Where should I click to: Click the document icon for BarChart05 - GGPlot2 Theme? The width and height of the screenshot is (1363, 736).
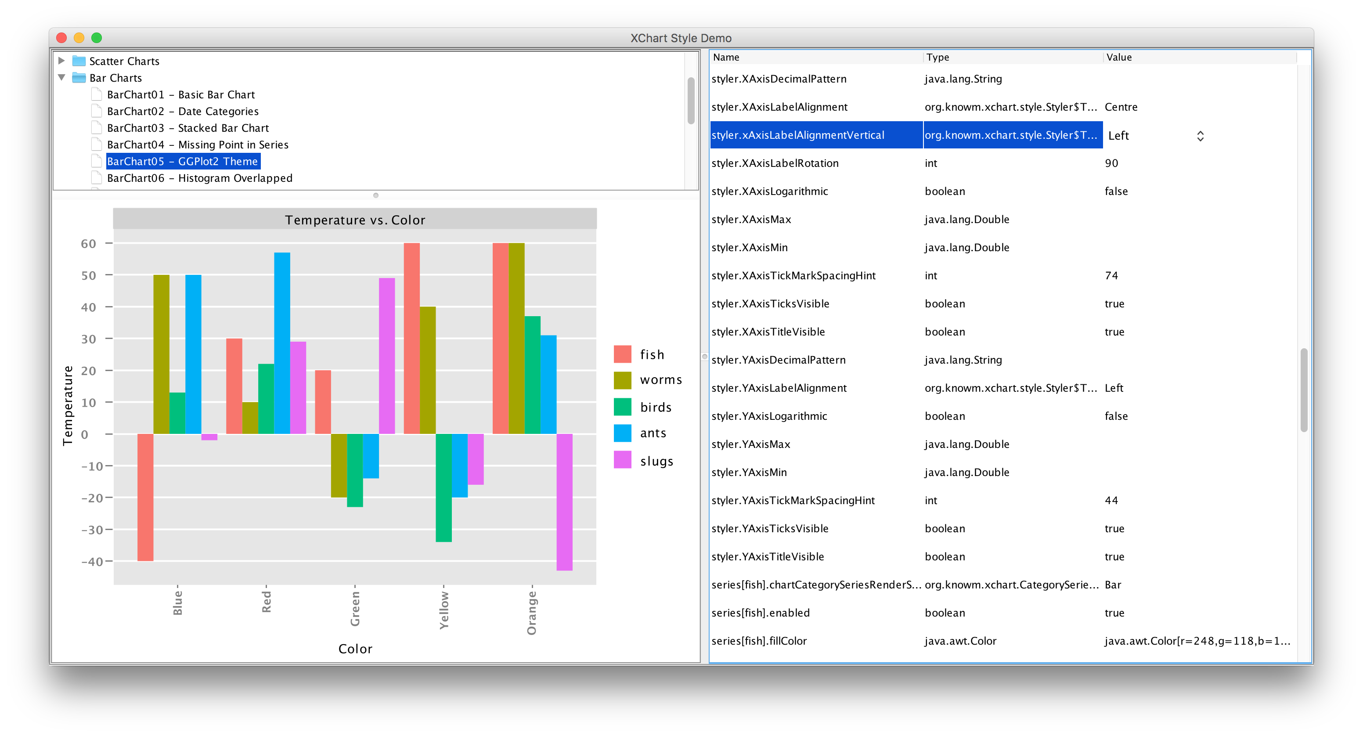point(96,161)
